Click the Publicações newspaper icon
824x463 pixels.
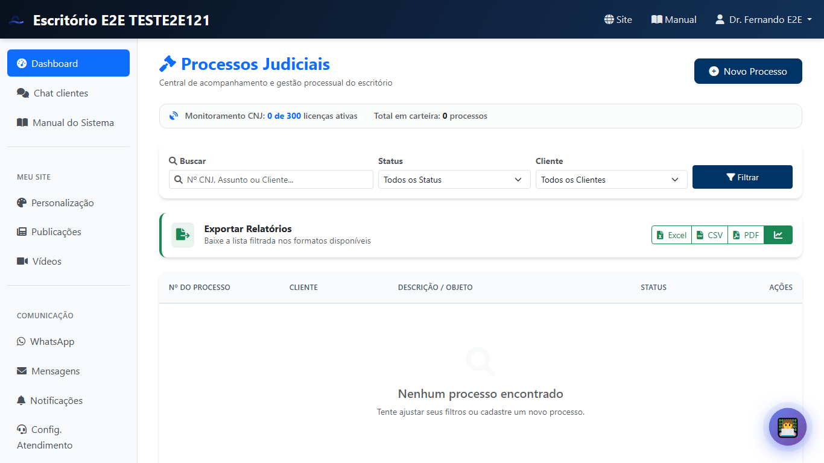(22, 231)
